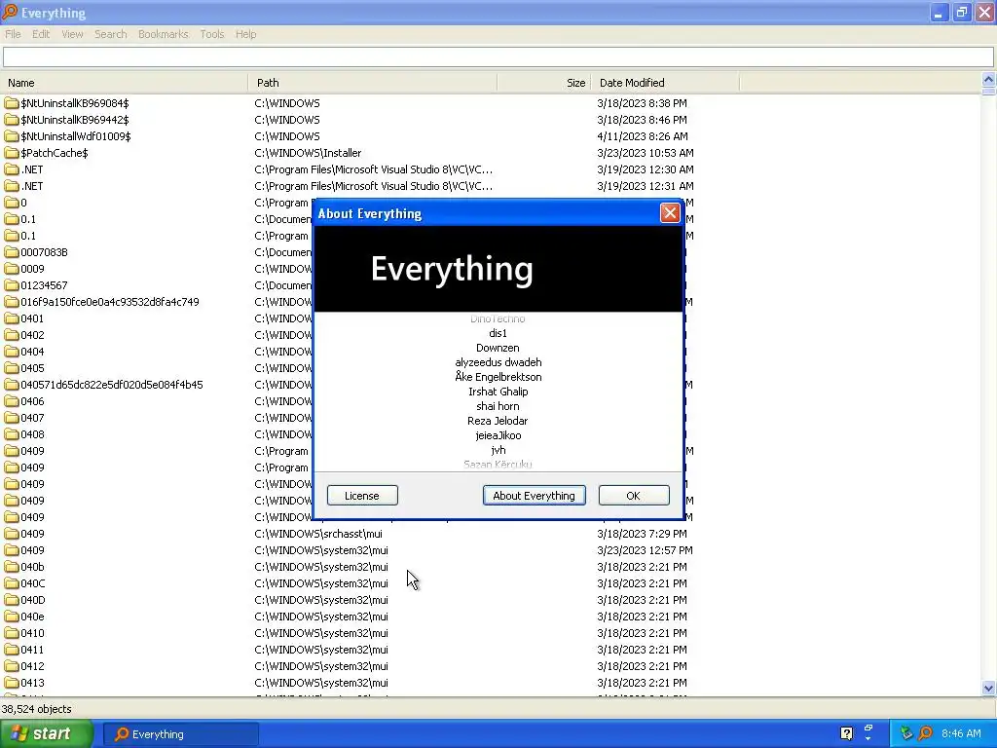This screenshot has height=748, width=997.
Task: Open the Help menu
Action: click(x=245, y=34)
